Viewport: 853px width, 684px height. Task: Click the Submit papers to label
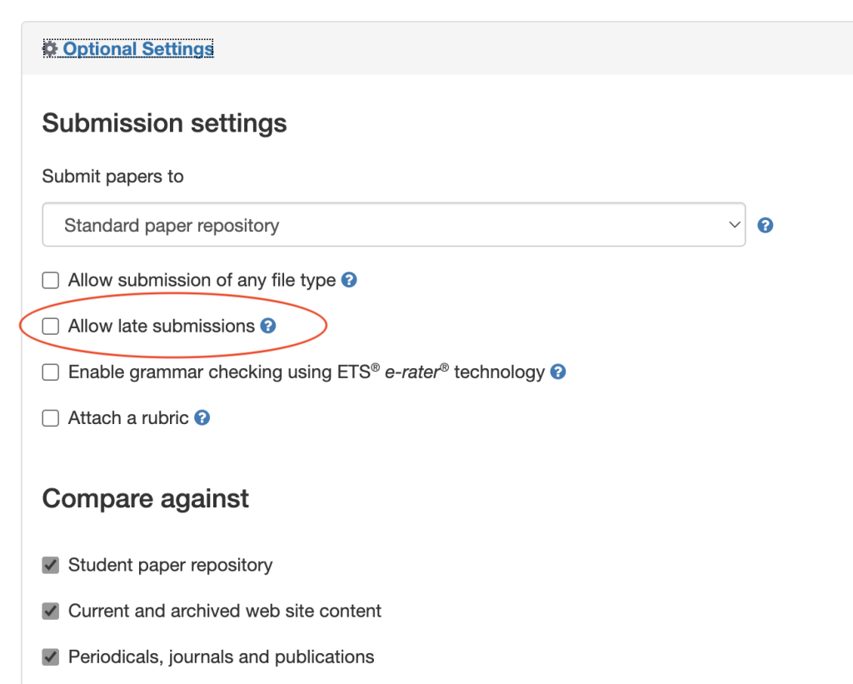pos(112,177)
